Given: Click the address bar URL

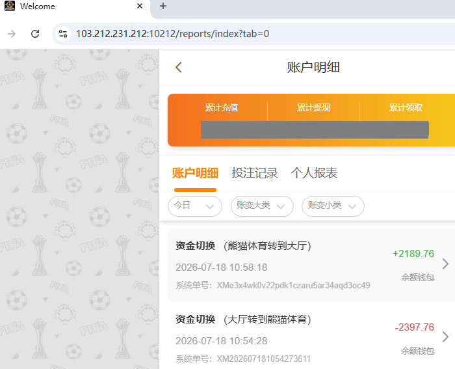Looking at the screenshot, I should click(172, 34).
